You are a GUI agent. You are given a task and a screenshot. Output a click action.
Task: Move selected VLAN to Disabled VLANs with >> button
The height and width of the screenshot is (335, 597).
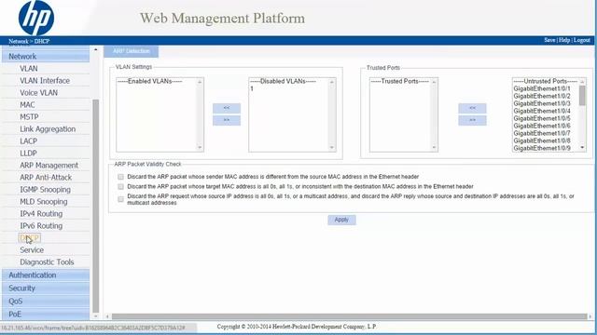click(227, 120)
